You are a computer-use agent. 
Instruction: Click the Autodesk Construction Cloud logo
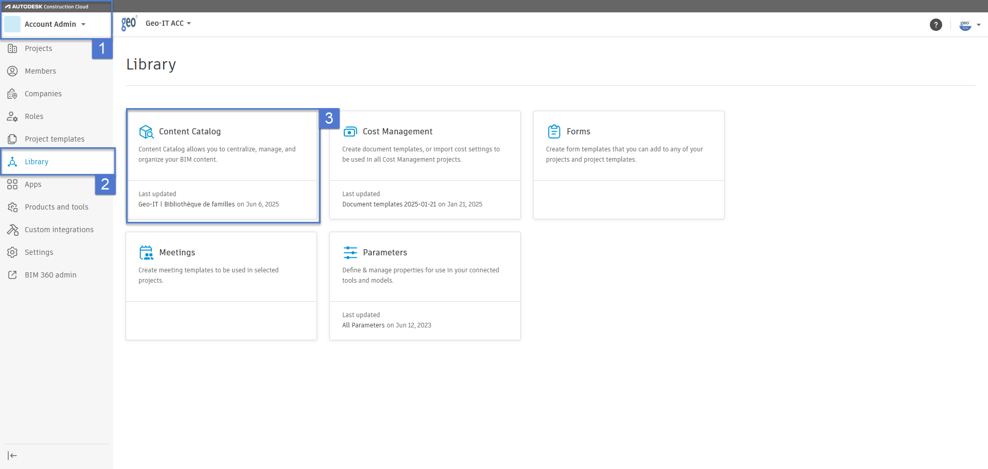click(47, 7)
